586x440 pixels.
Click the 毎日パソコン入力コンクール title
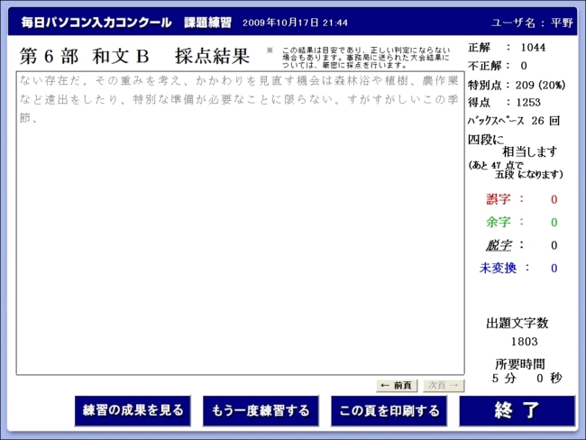96,23
